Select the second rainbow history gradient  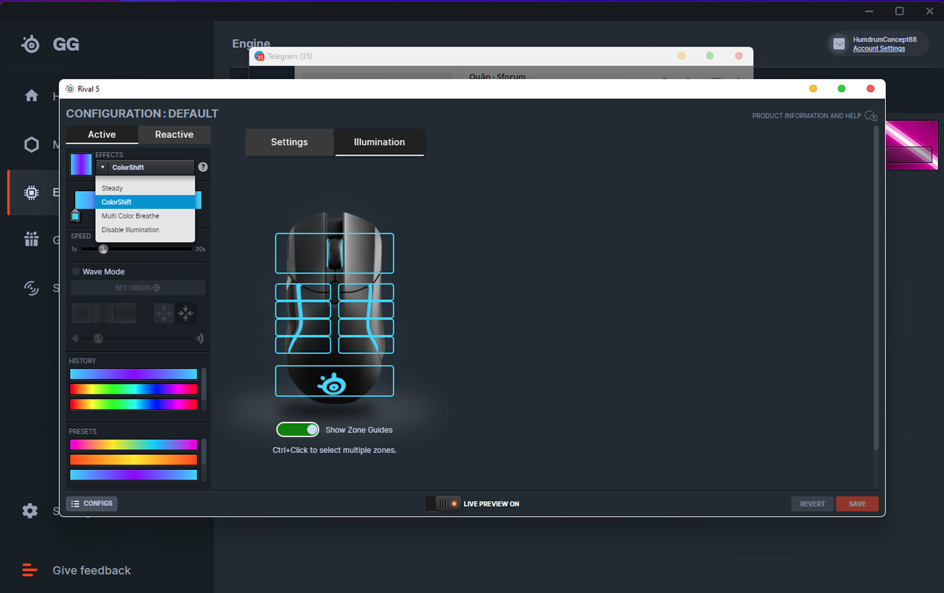coord(133,389)
